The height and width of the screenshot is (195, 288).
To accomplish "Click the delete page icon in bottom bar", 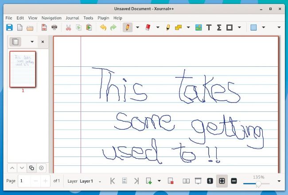I will [x=171, y=181].
